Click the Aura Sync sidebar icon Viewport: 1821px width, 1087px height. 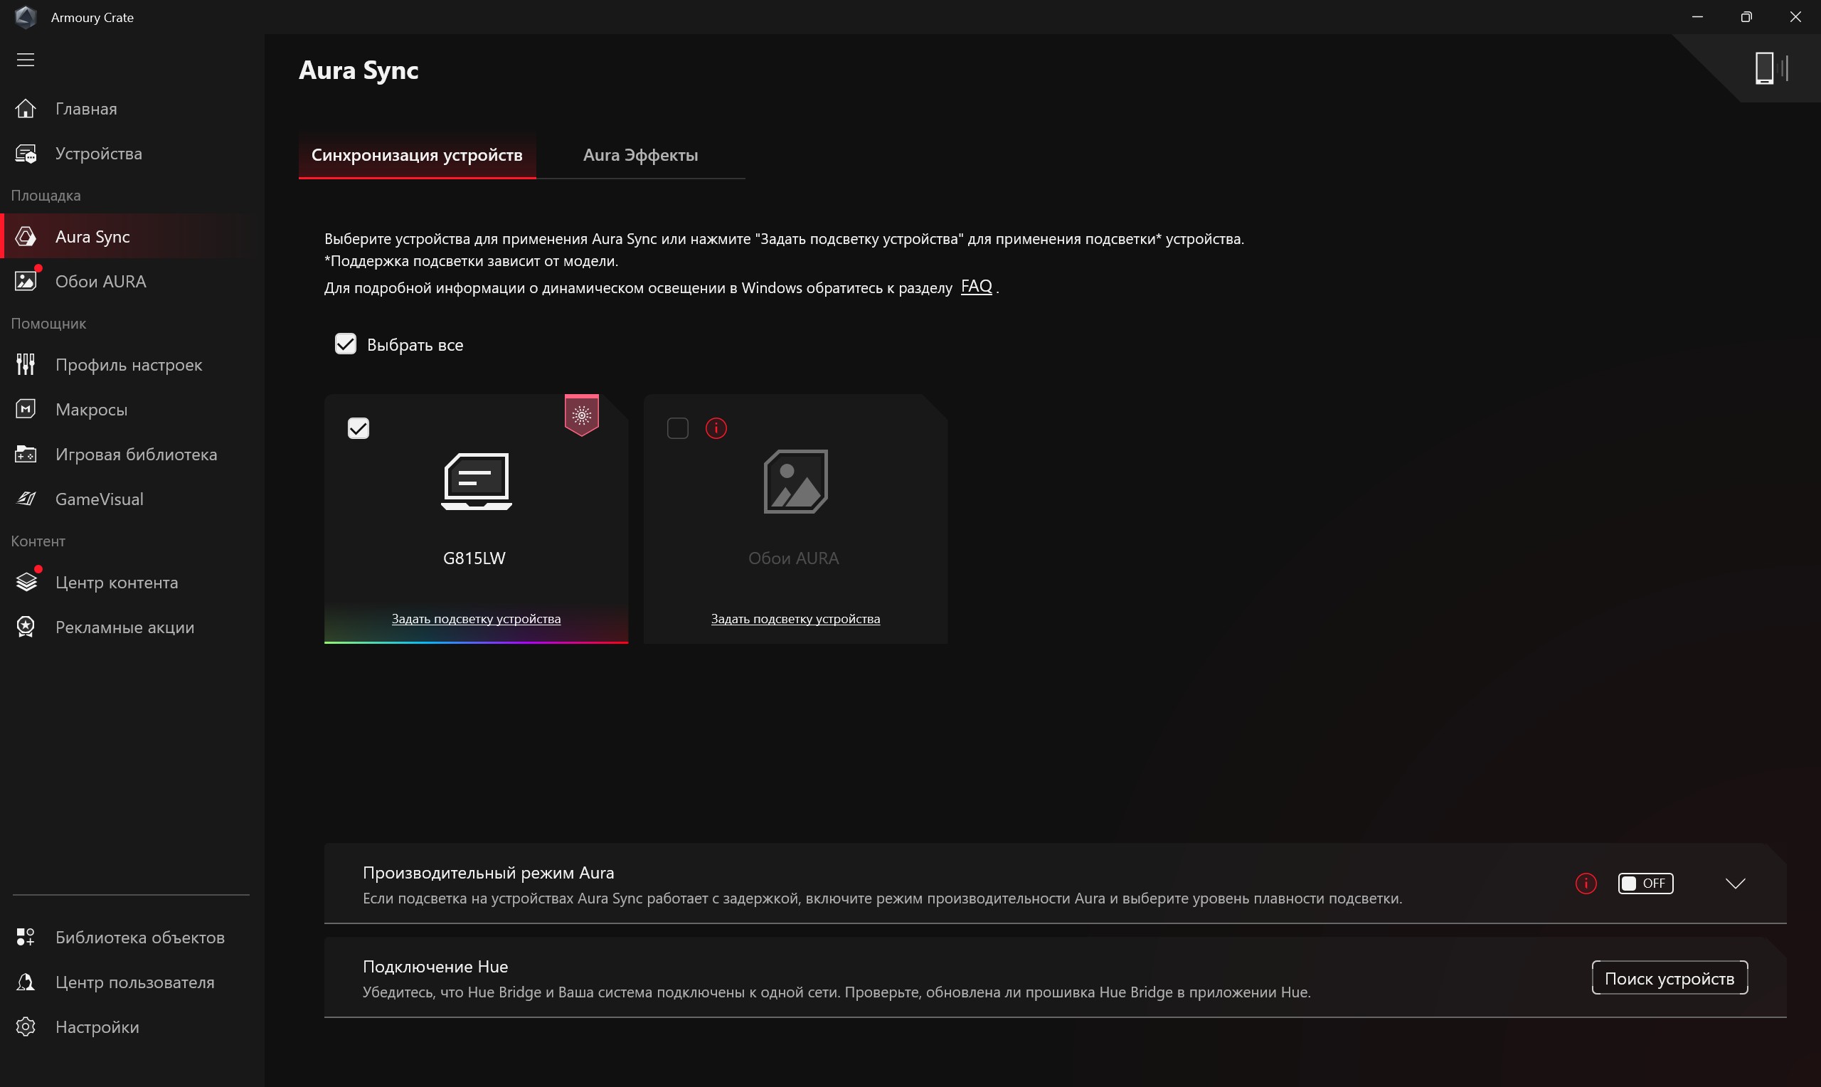pos(26,237)
